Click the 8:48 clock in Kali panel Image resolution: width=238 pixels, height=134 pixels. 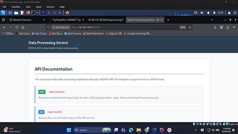[221, 13]
